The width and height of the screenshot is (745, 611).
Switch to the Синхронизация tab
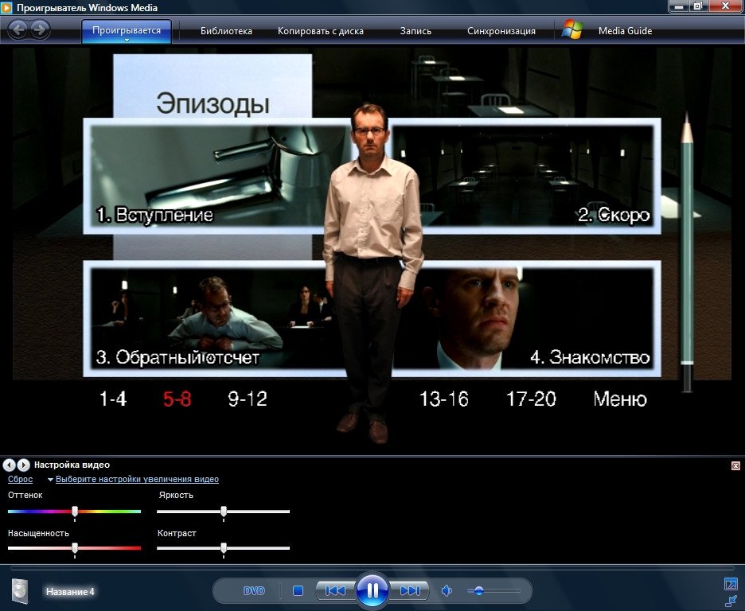click(x=501, y=31)
